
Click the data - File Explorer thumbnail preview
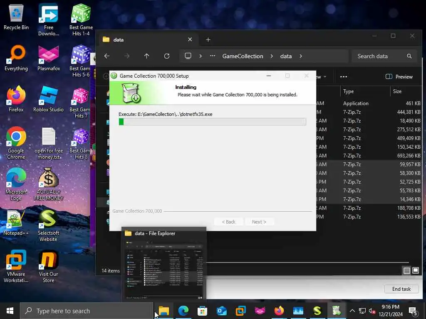(164, 264)
